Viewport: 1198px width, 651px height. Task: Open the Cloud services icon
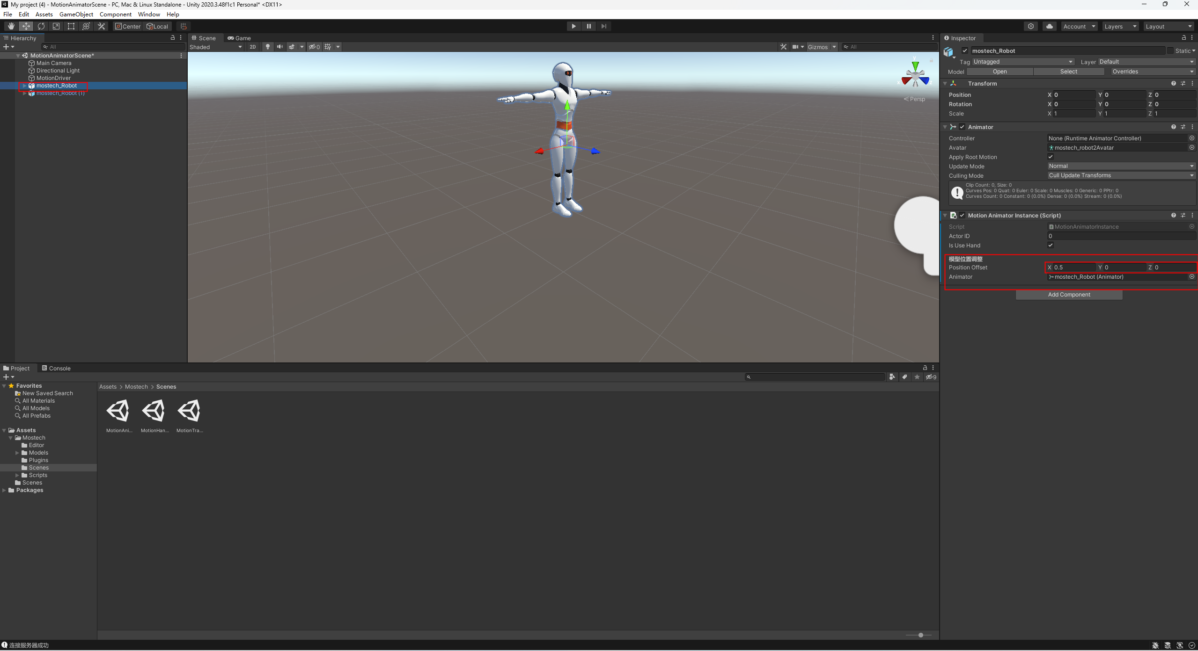1049,26
